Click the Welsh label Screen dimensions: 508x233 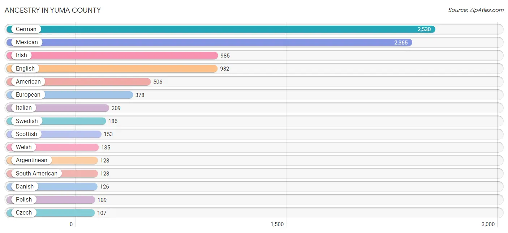tap(24, 147)
